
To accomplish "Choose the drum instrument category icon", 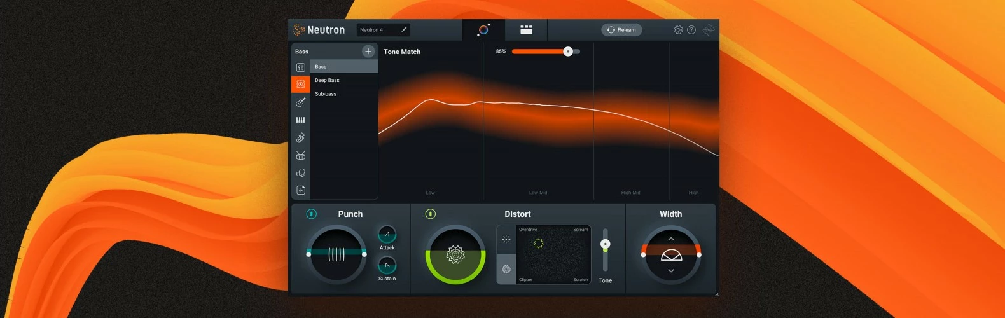I will pos(301,155).
